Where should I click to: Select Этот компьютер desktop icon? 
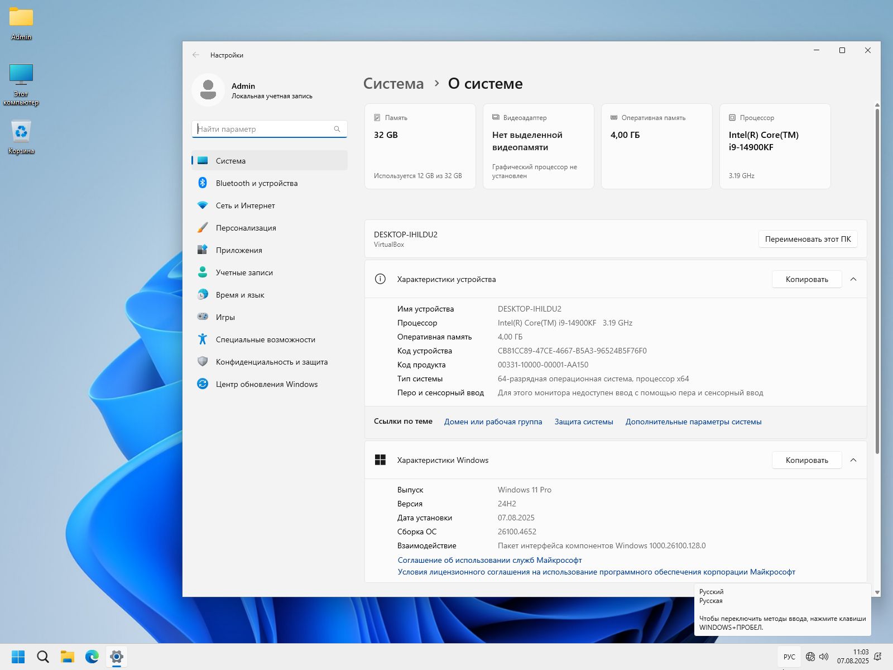click(21, 84)
